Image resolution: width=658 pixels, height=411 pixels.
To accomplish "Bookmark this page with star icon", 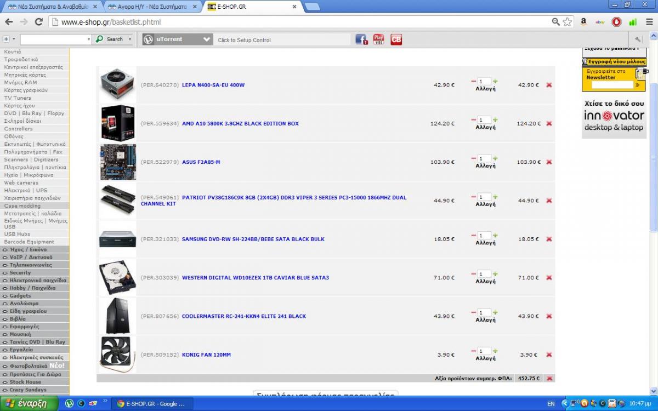I will (x=567, y=22).
